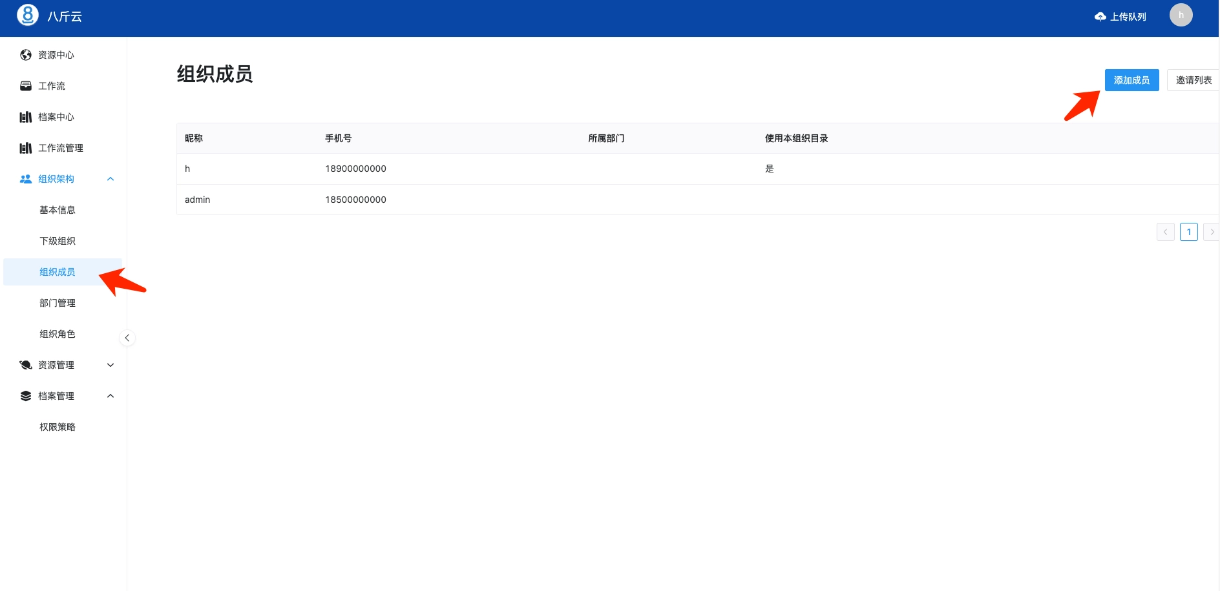
Task: Click the 档案中心 bookshelf icon
Action: [x=26, y=117]
